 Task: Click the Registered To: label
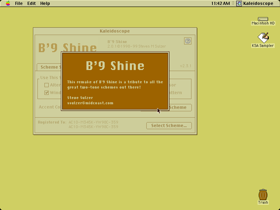click(52, 122)
